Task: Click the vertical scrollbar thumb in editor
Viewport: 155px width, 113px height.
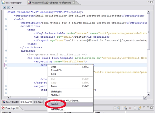Action: [x=148, y=32]
